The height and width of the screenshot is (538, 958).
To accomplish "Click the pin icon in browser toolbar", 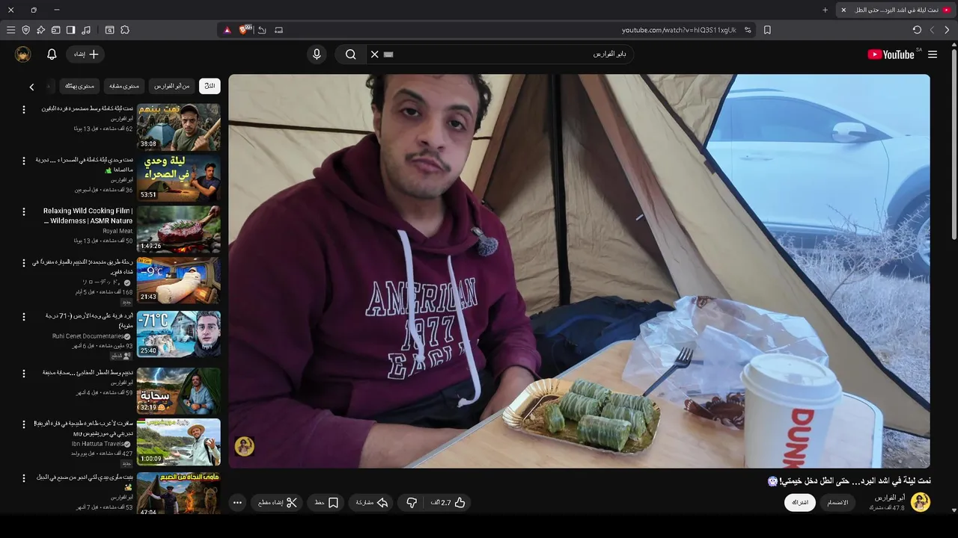I will click(x=40, y=30).
